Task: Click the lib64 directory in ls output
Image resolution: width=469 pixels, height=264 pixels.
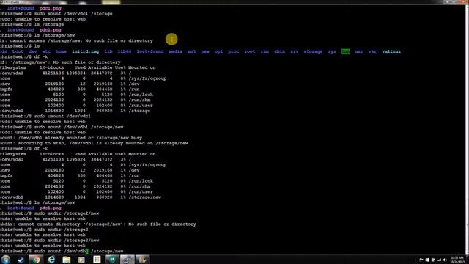Action: click(124, 51)
